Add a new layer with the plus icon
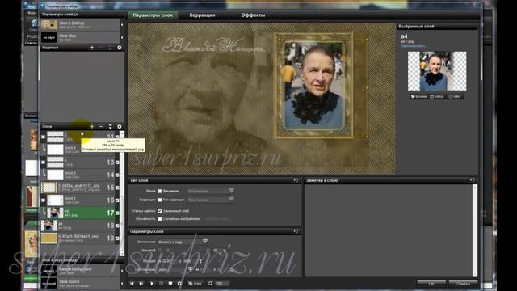 [92, 126]
